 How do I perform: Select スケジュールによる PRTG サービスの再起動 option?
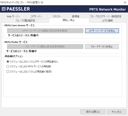(x=29, y=66)
